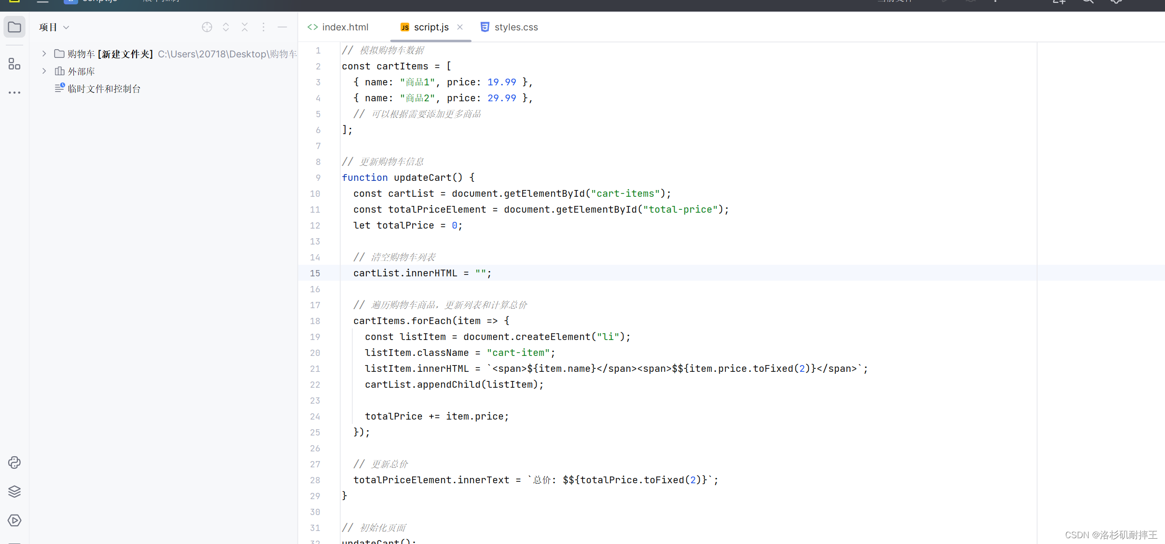Viewport: 1165px width, 544px height.
Task: Hide the project panel with minus icon
Action: (282, 27)
